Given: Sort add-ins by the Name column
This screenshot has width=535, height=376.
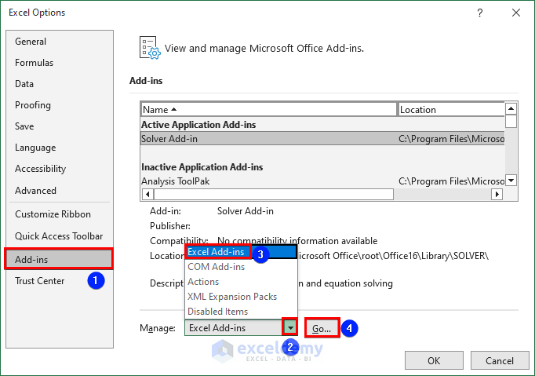Looking at the screenshot, I should pyautogui.click(x=268, y=110).
